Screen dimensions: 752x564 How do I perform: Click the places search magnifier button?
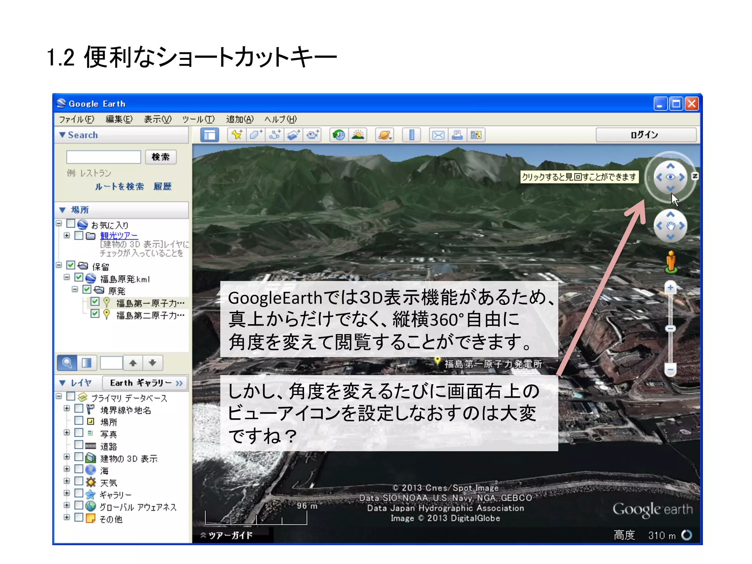pos(67,363)
